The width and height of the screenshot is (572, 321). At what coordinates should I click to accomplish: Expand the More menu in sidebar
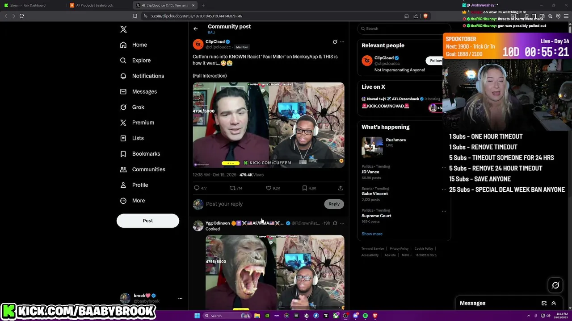pyautogui.click(x=132, y=201)
